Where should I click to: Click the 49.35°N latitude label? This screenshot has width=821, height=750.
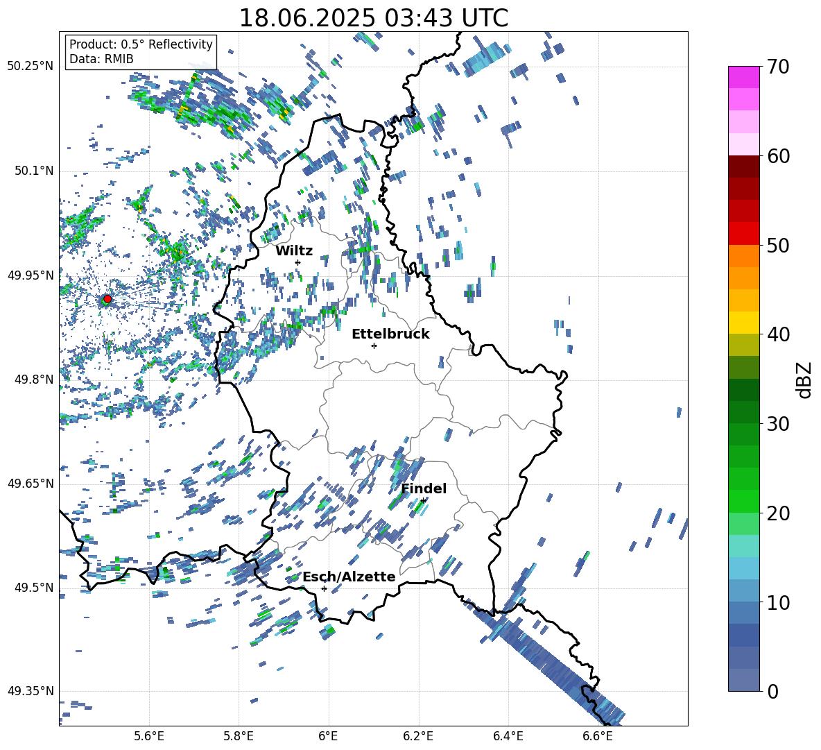pos(31,691)
